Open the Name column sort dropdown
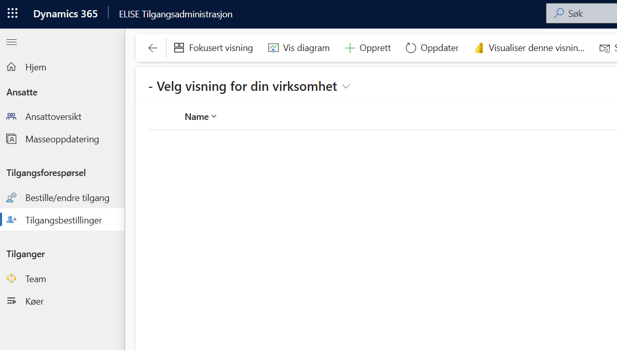The height and width of the screenshot is (350, 617). click(x=214, y=117)
